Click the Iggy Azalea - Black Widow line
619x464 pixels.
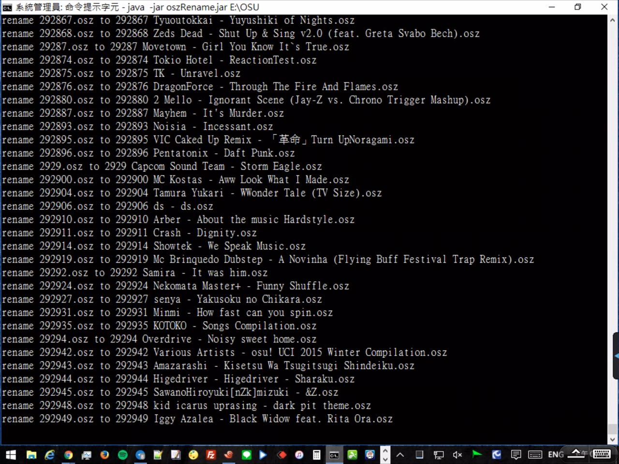click(197, 419)
